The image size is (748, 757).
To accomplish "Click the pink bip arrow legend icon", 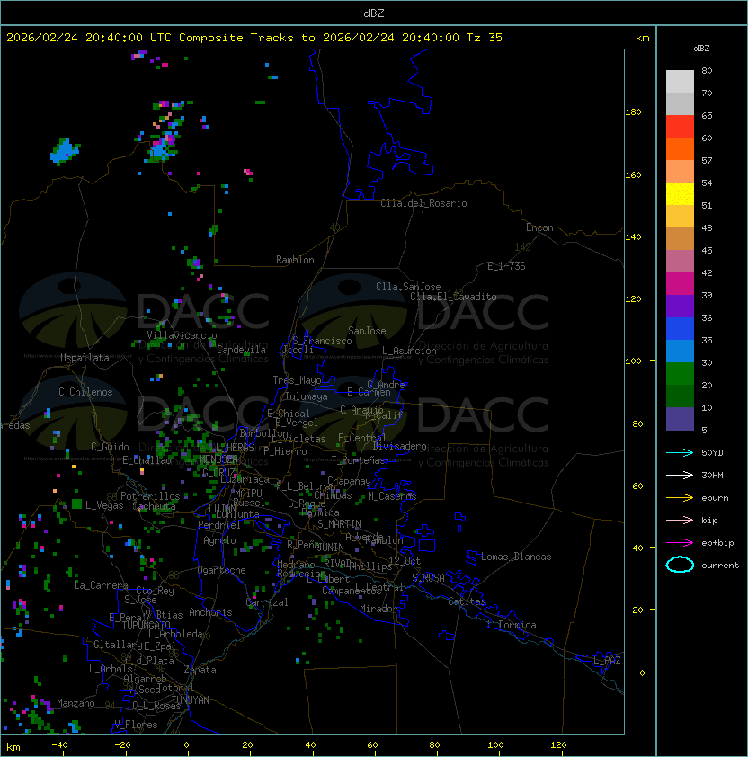I will pos(680,521).
